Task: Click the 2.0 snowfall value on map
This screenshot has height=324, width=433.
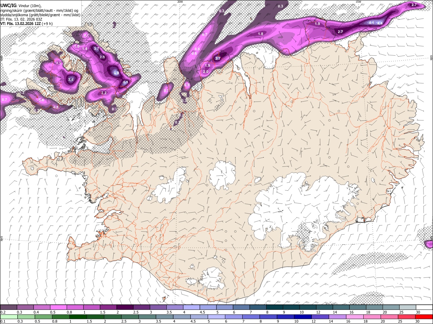Action: (205, 72)
